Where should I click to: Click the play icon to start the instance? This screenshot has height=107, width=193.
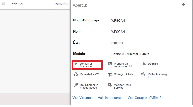click(x=76, y=64)
